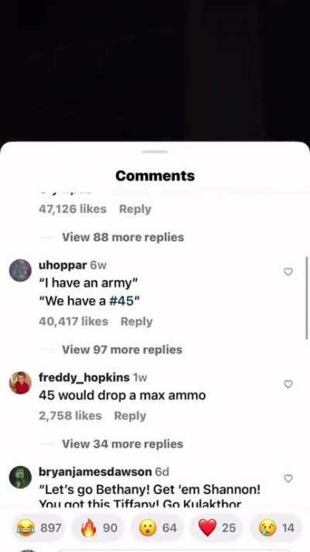Reply to the 45 would drop max ammo comment
310x552 pixels.
pos(130,416)
